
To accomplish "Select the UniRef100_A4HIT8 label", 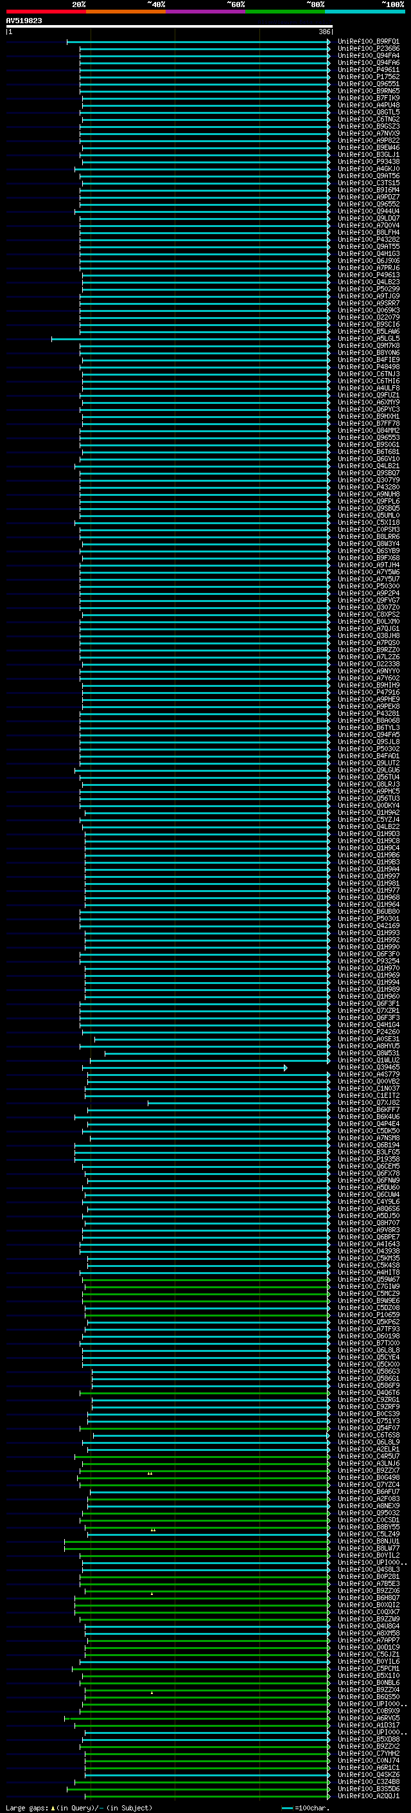I will [369, 1273].
